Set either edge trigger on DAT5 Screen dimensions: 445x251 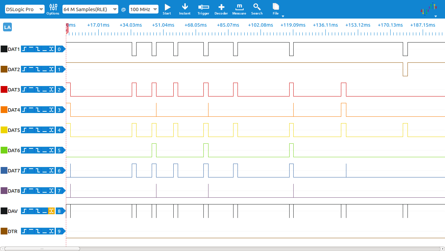(x=51, y=130)
